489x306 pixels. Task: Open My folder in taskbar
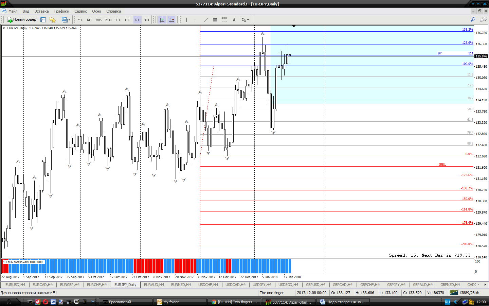click(x=180, y=302)
